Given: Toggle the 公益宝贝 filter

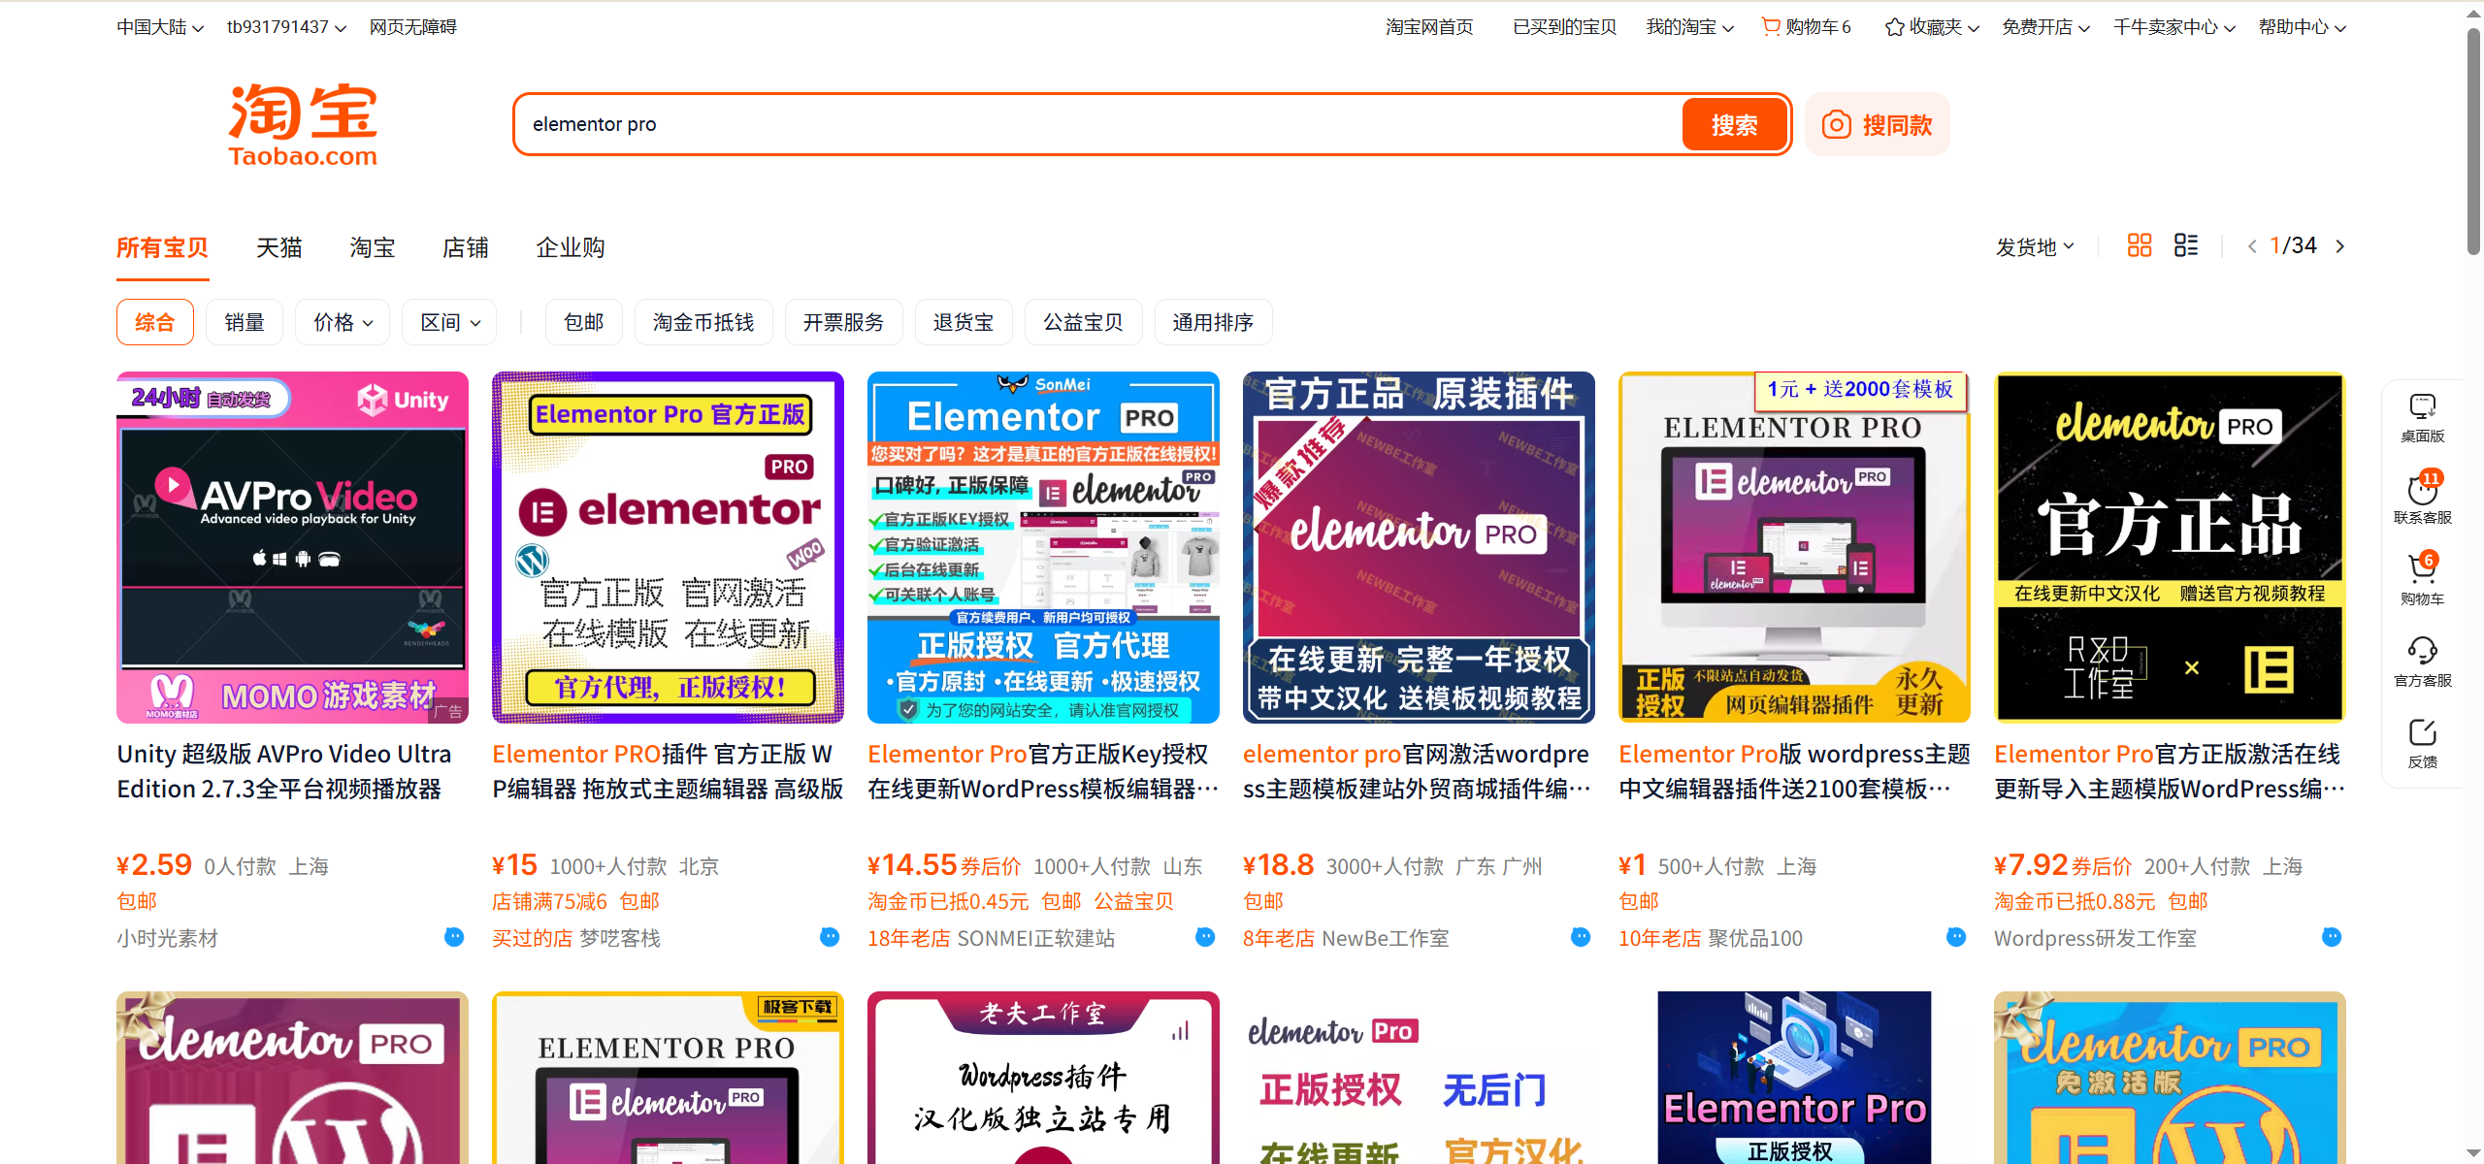Looking at the screenshot, I should point(1083,322).
